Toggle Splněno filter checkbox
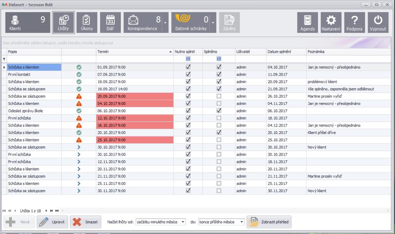The width and height of the screenshot is (395, 234). pyautogui.click(x=219, y=59)
